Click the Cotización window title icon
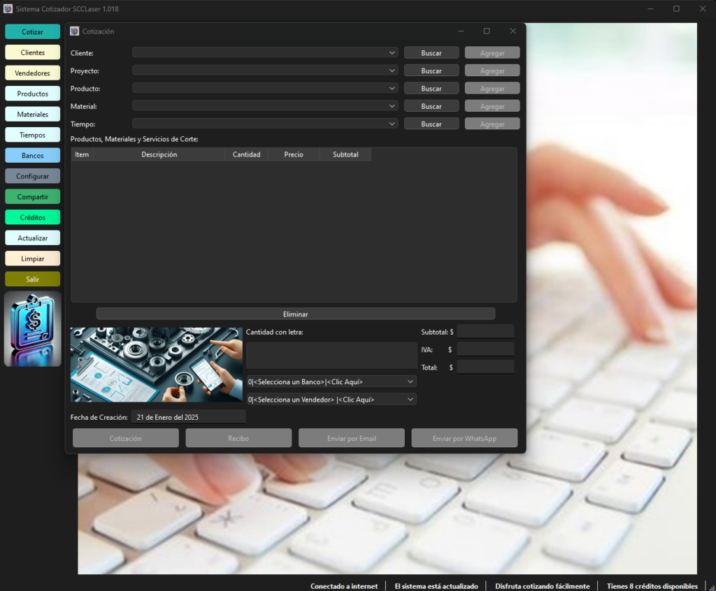 74,31
